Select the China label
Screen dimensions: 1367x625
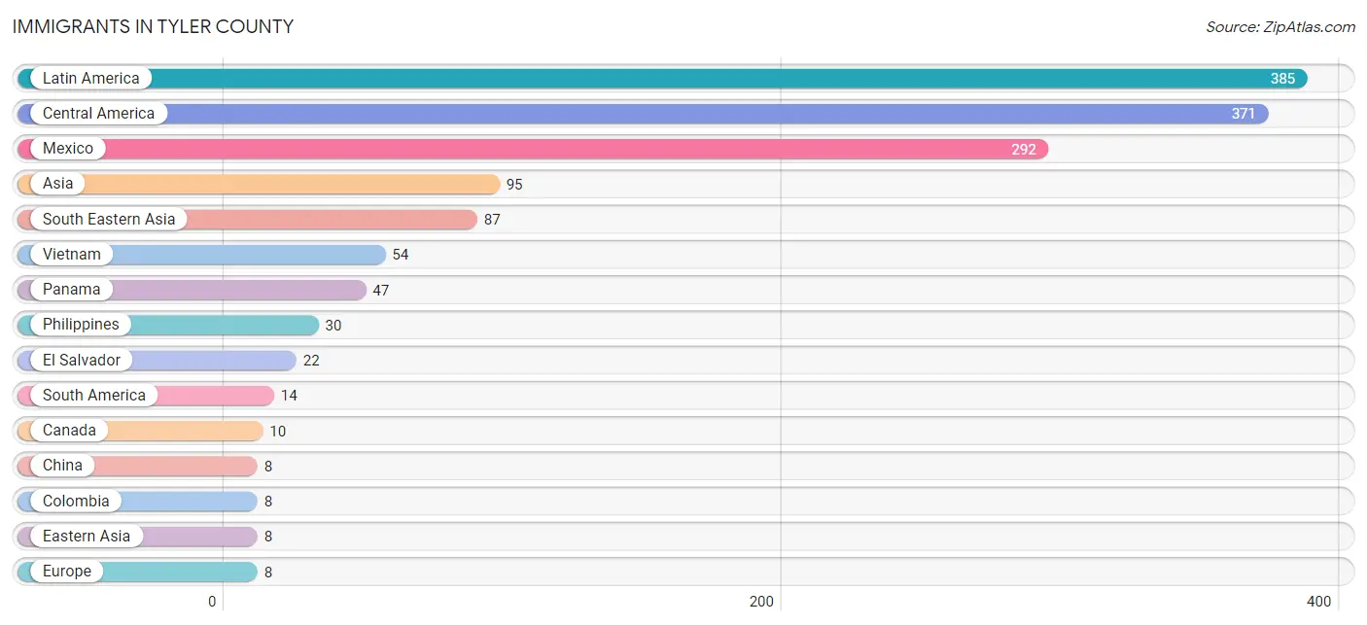62,466
